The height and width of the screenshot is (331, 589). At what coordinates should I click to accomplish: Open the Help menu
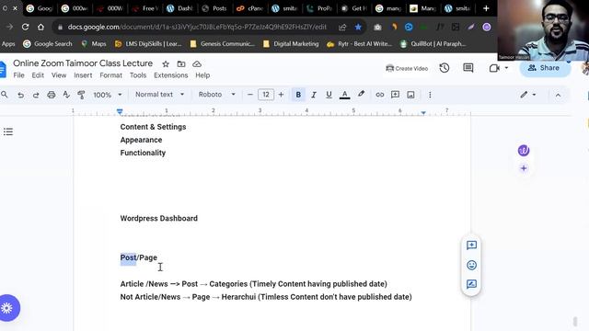pos(202,75)
